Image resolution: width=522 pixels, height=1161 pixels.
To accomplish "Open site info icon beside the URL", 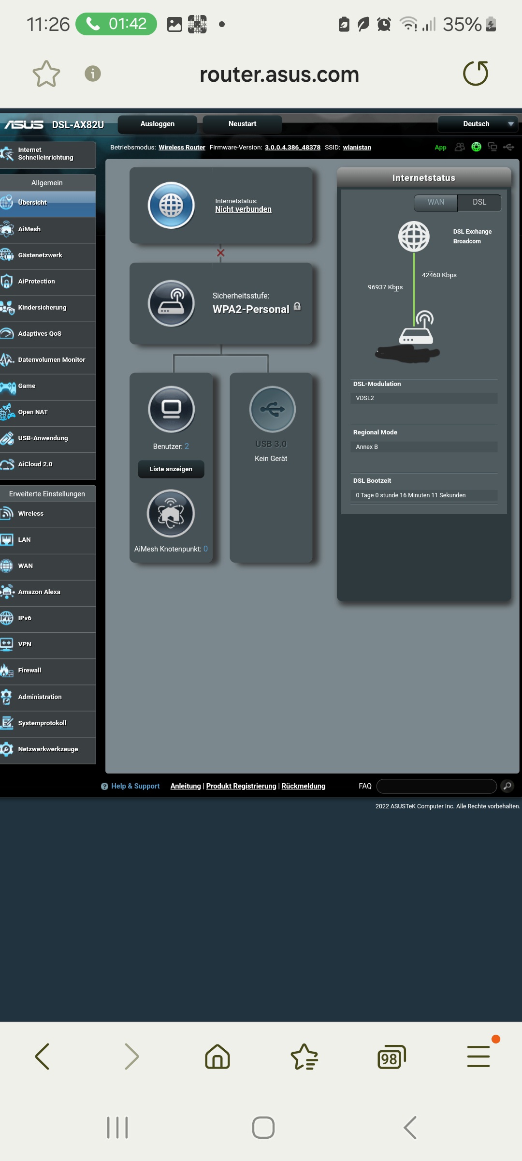I will pos(93,74).
